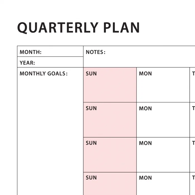The width and height of the screenshot is (195, 195).
Task: Click the third-row cut-off T cell
Action: [x=193, y=156]
